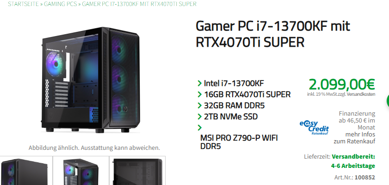Click the chevron next to 16GB RTX4070Ti SUPER
The image size is (389, 185).
[199, 94]
